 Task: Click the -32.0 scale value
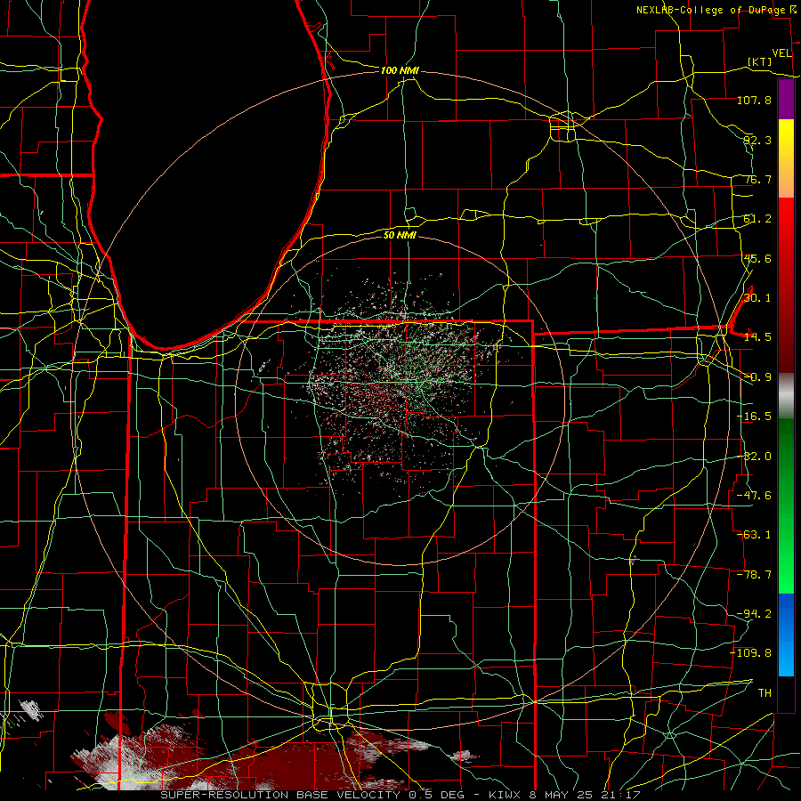pyautogui.click(x=754, y=457)
